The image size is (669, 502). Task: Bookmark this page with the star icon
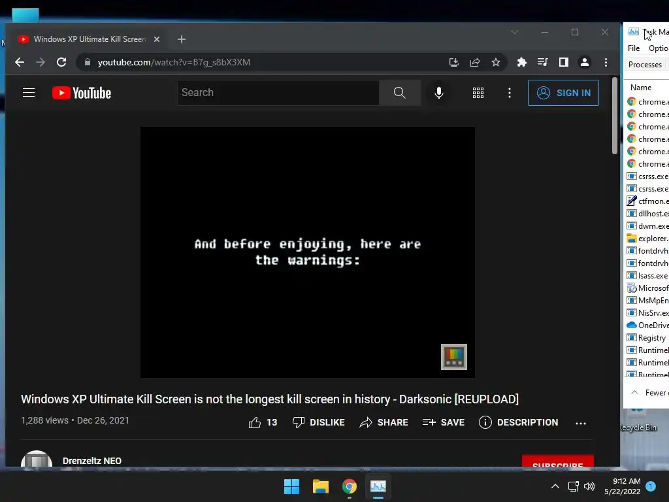click(496, 62)
